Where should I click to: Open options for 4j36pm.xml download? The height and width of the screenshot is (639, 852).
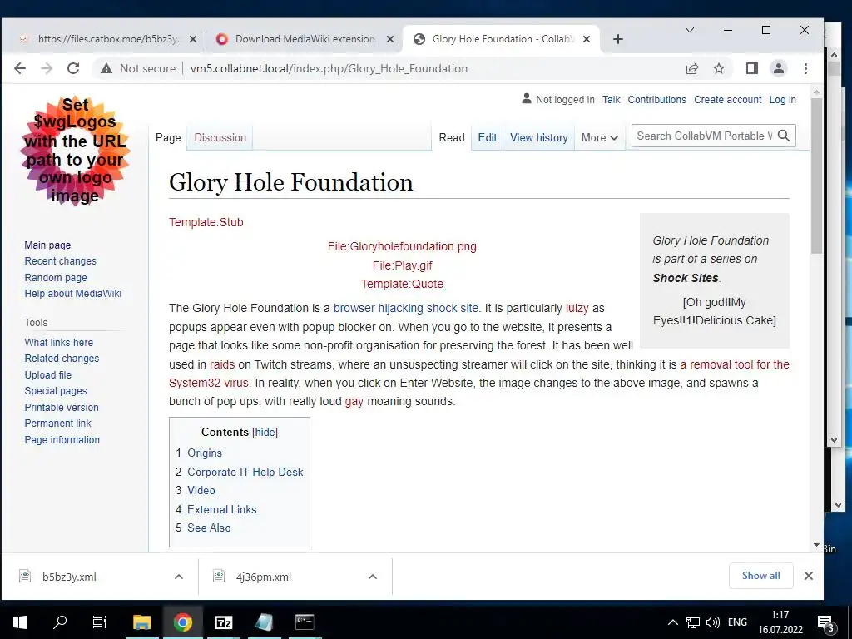(x=373, y=577)
